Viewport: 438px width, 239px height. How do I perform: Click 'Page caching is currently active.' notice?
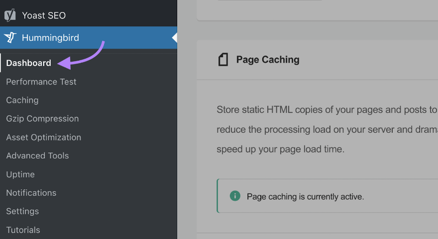(328, 196)
